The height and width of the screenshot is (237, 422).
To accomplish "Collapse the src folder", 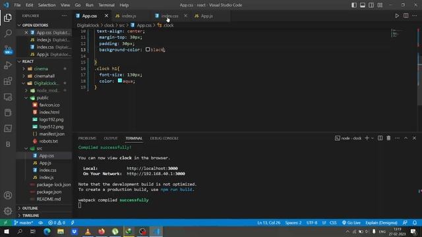I will point(26,148).
